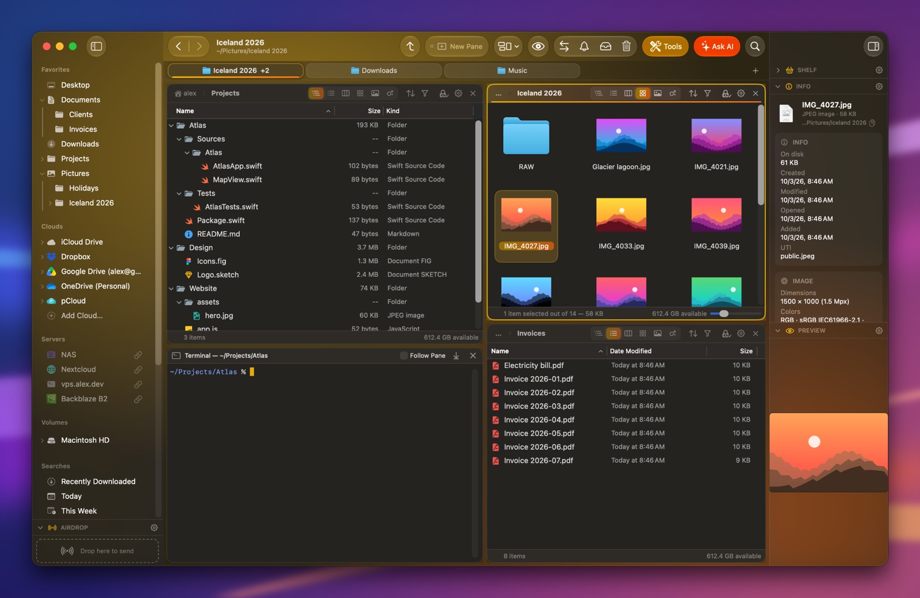Switch Invoices pane to icon grid view

click(x=643, y=333)
